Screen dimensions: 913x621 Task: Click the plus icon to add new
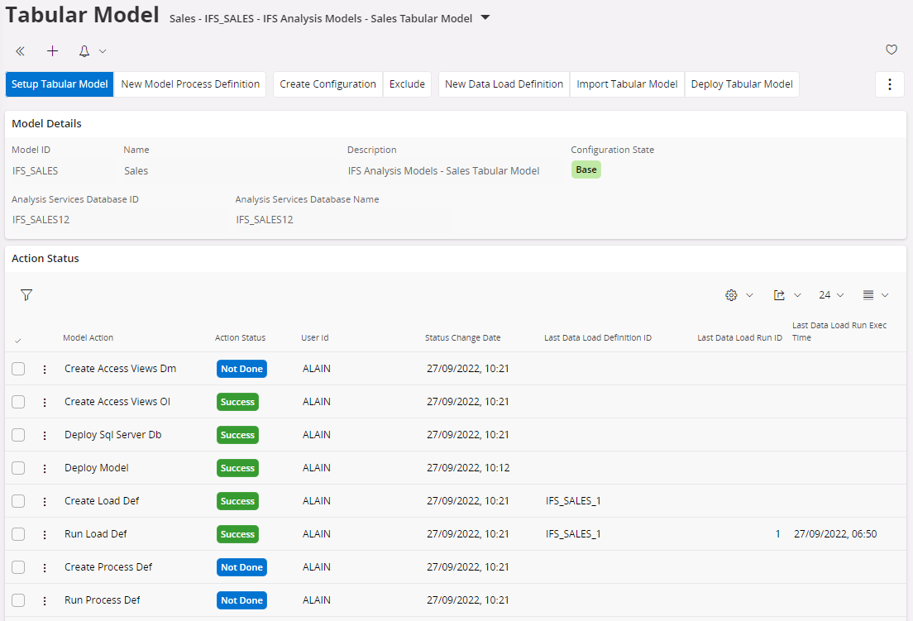[x=52, y=51]
